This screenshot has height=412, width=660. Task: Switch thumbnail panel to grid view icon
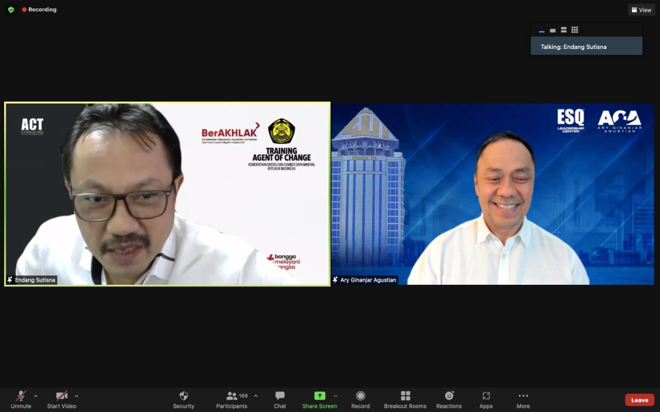(575, 30)
